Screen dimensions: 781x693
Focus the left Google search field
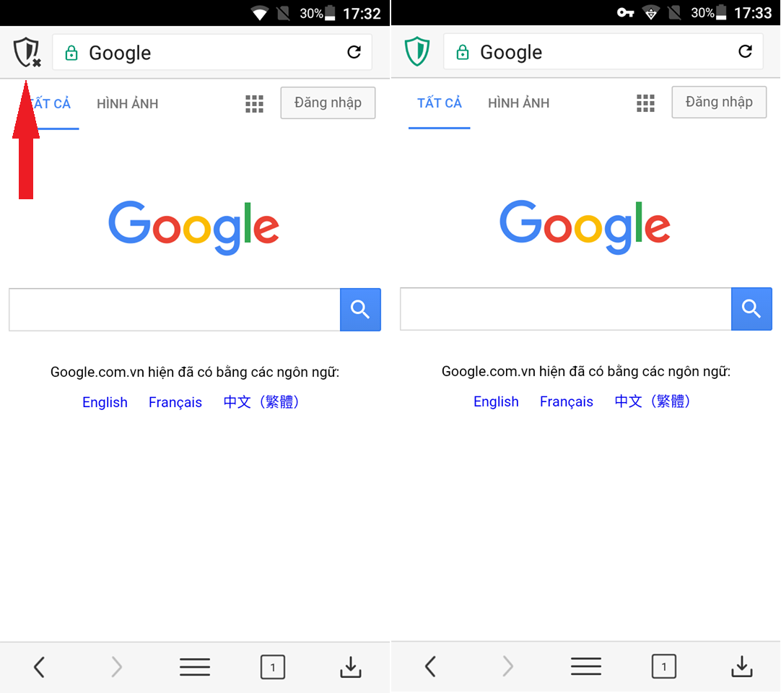pyautogui.click(x=175, y=310)
